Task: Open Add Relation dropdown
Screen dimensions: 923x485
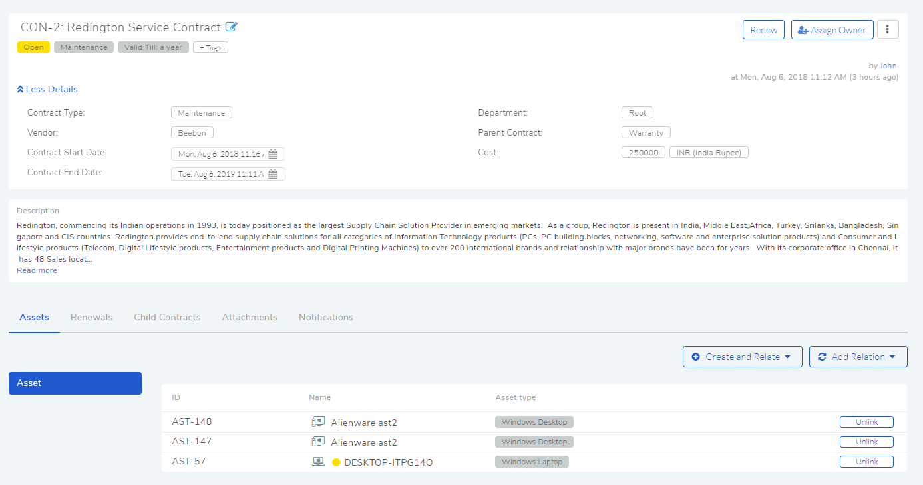Action: pyautogui.click(x=858, y=357)
